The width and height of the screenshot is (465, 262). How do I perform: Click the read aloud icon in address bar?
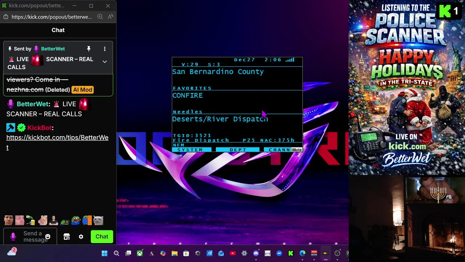[x=110, y=17]
